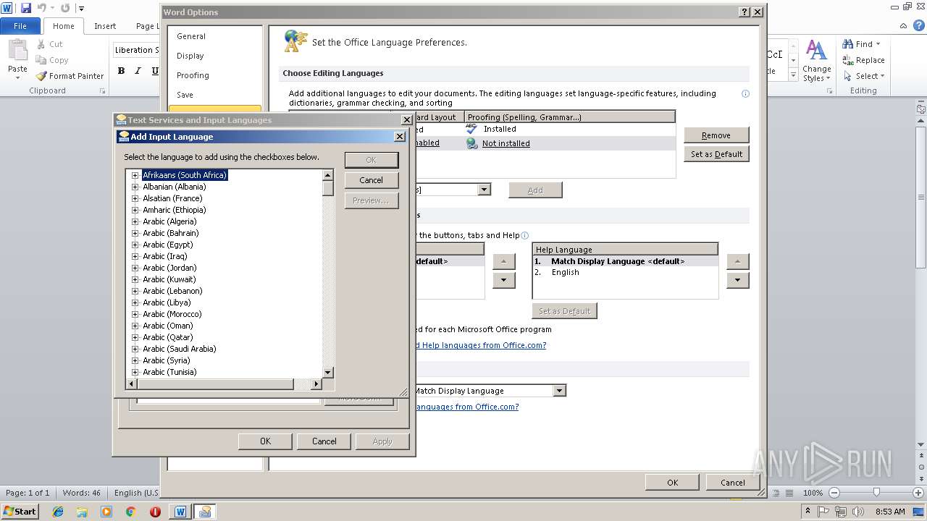Viewport: 927px width, 521px height.
Task: Click the Word Options help question button
Action: 744,12
